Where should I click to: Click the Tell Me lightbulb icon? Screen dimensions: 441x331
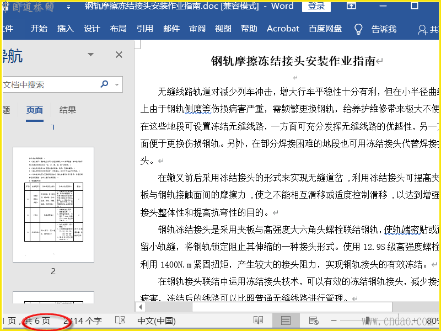point(358,29)
